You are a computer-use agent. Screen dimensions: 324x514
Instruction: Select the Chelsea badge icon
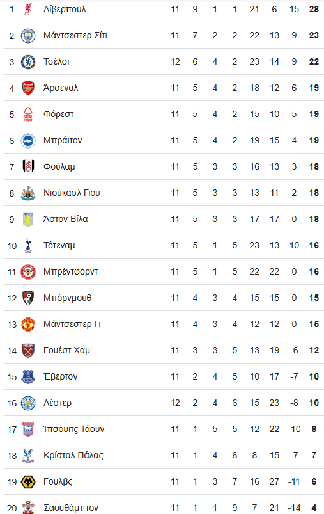coord(28,61)
